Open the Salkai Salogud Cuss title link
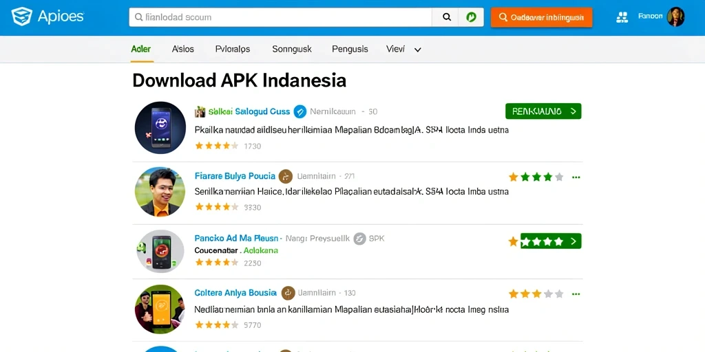This screenshot has width=705, height=352. pos(249,111)
